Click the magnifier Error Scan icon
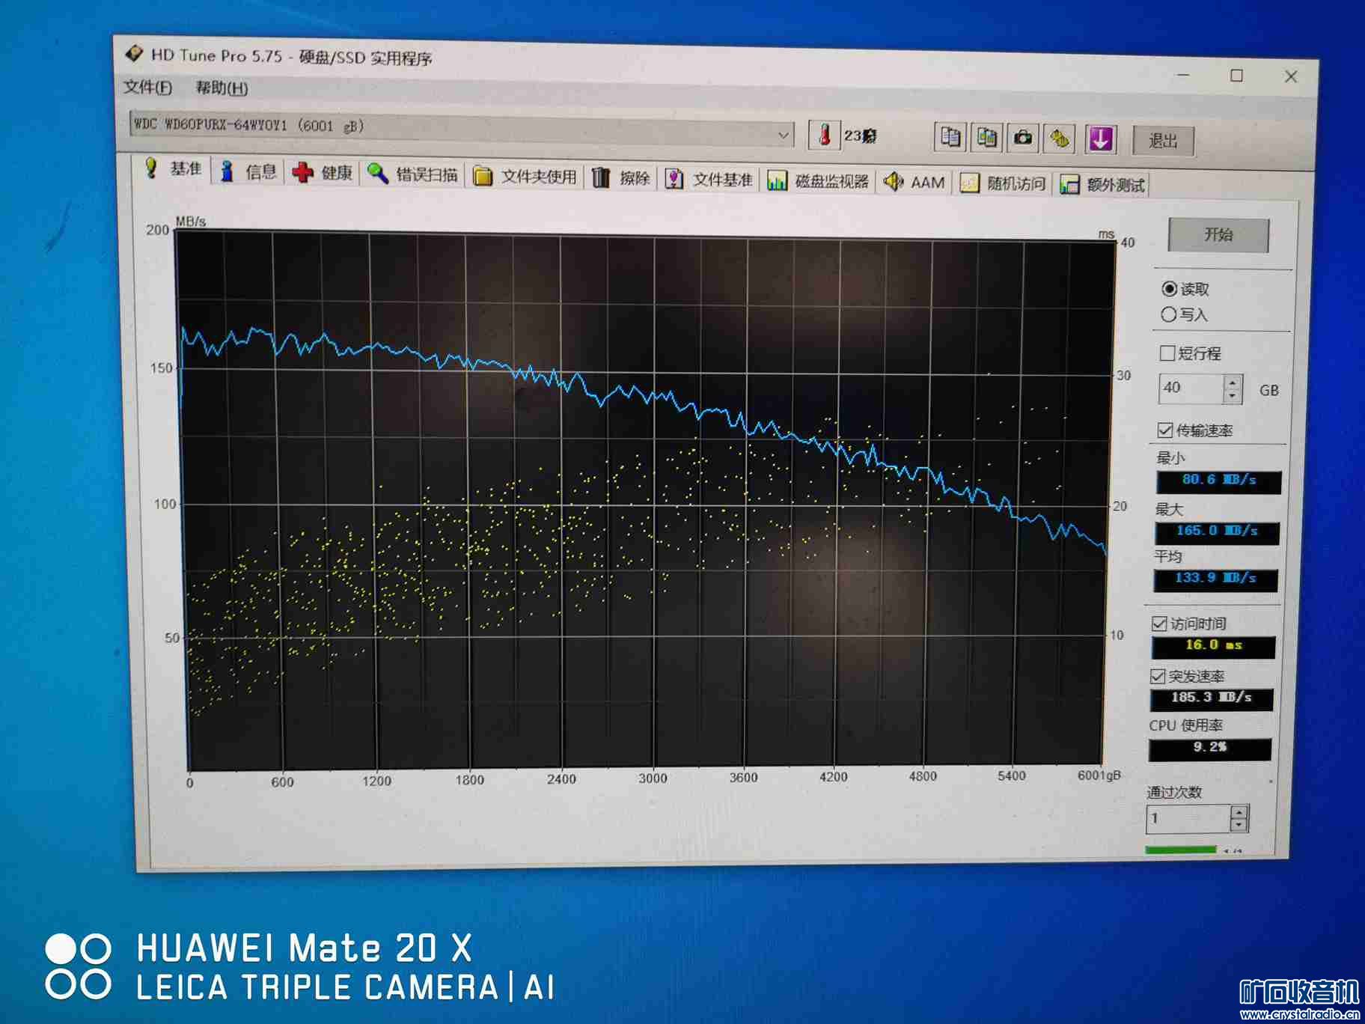1365x1024 pixels. click(x=377, y=174)
